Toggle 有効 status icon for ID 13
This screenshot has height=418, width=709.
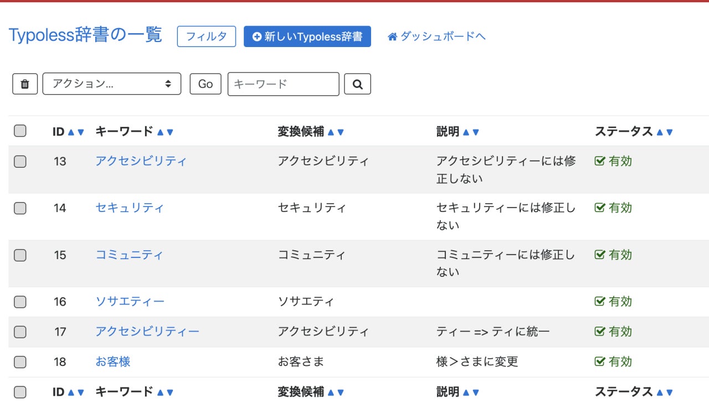(x=599, y=161)
